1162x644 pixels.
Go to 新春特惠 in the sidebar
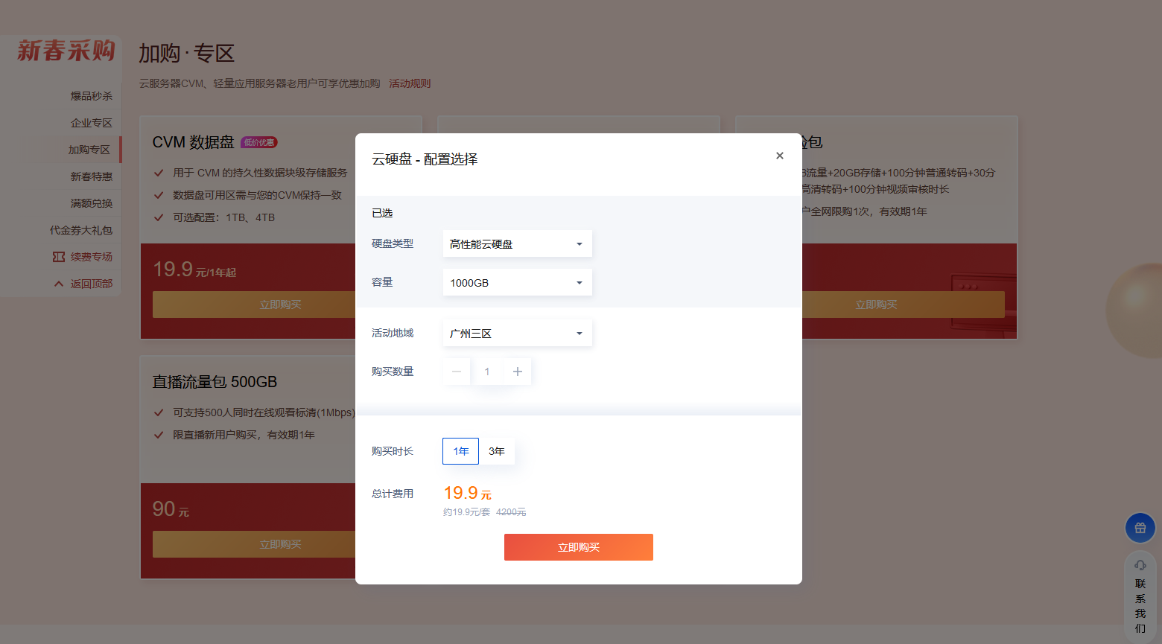[x=92, y=176]
